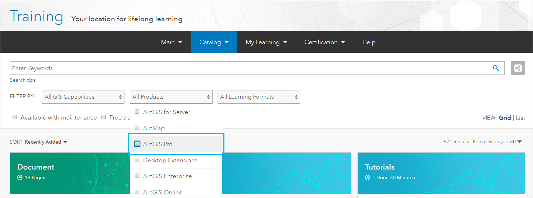The height and width of the screenshot is (198, 533).
Task: Open the Search tips link
Action: tap(23, 80)
